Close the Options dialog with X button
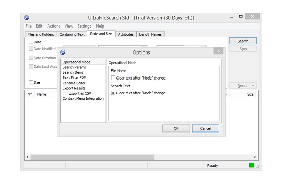 (x=218, y=51)
